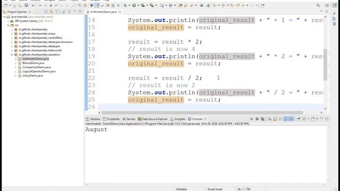The height and width of the screenshot is (191, 340).
Task: Select the ArithmeticDemo.java editor tab
Action: [x=104, y=12]
